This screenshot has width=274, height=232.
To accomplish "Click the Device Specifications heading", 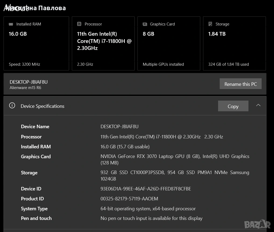I will [x=42, y=106].
